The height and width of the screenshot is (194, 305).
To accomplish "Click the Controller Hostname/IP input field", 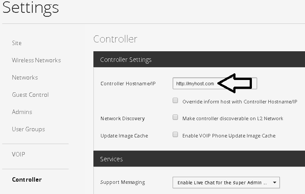I will click(195, 83).
